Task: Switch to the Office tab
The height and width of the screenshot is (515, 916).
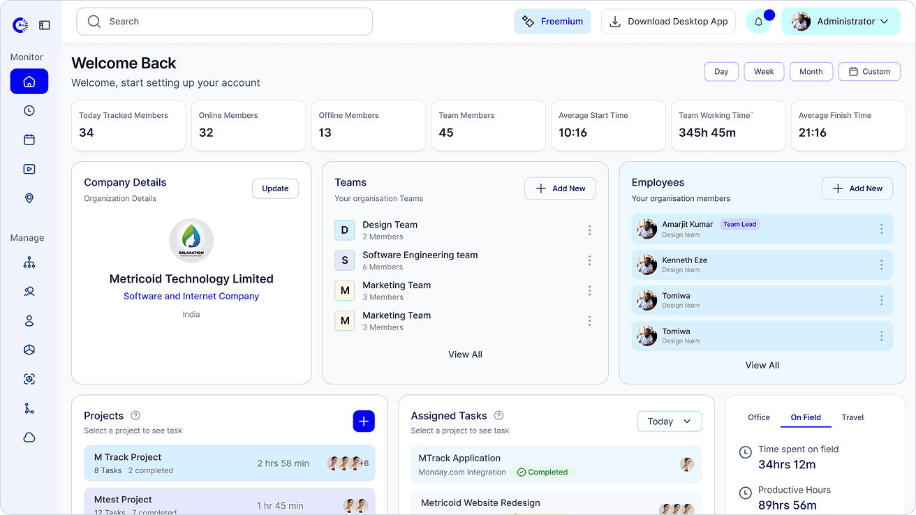Action: tap(759, 417)
